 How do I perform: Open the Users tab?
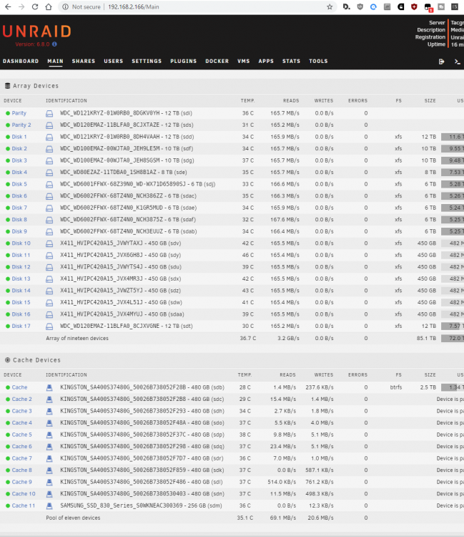point(113,62)
